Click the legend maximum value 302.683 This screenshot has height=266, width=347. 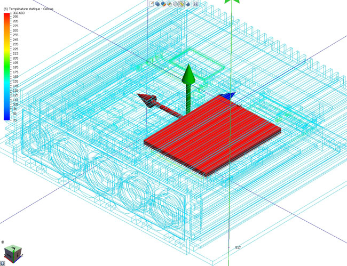click(19, 13)
